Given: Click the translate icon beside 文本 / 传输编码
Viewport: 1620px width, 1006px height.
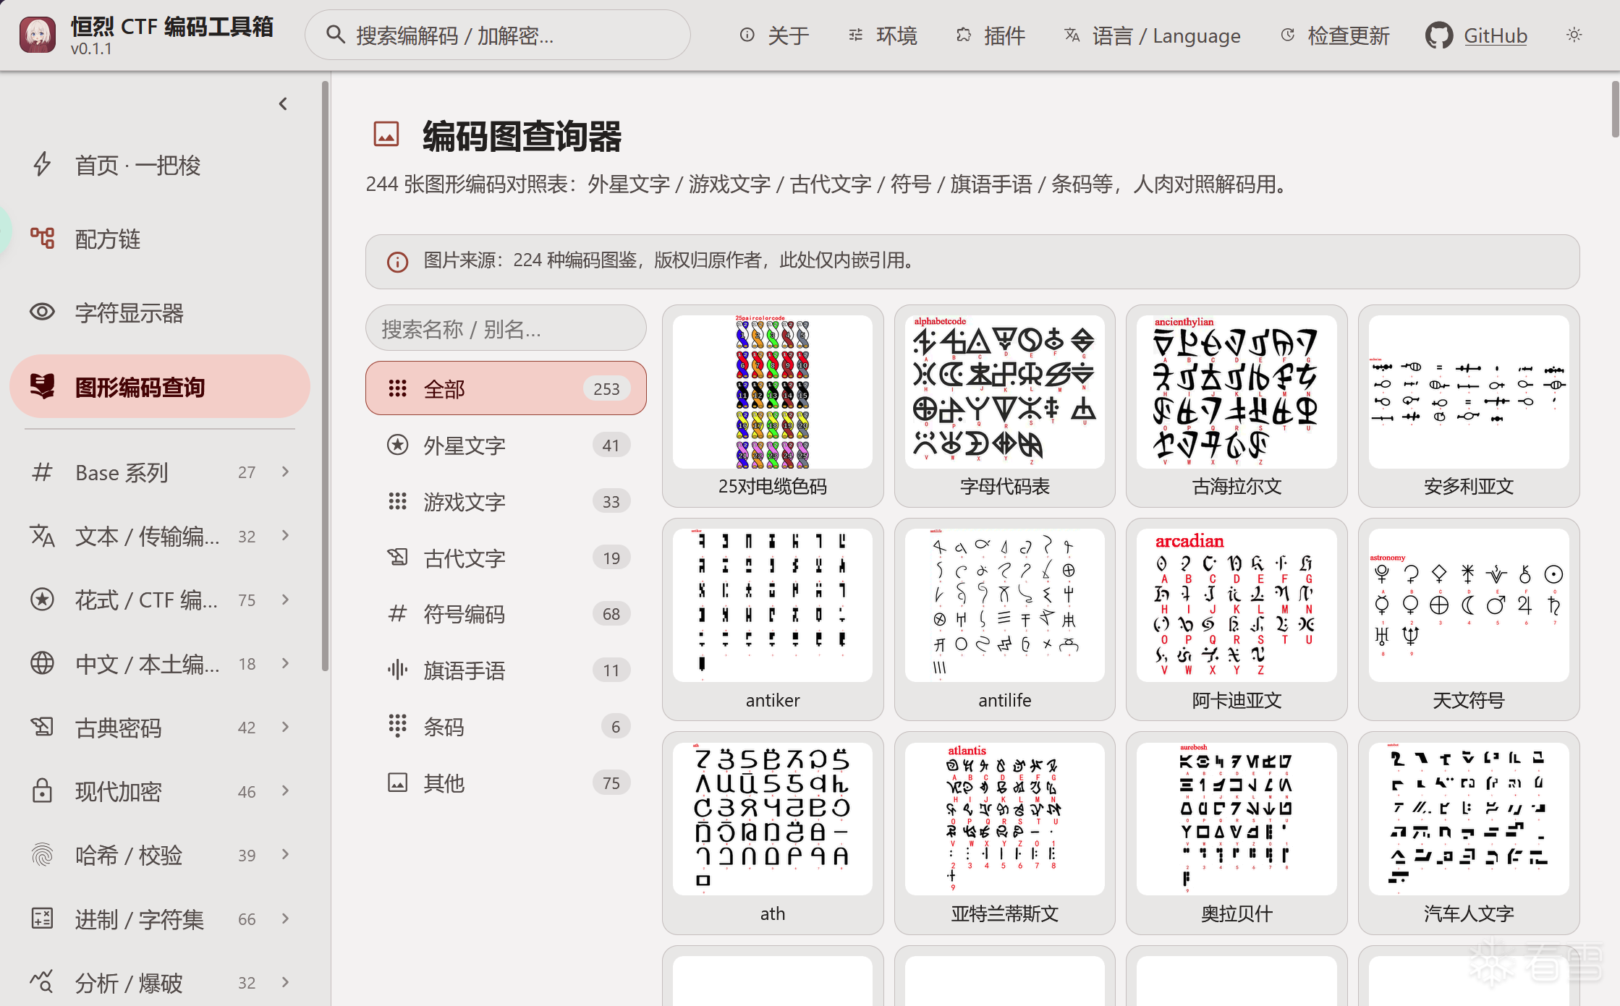Looking at the screenshot, I should click(x=42, y=536).
